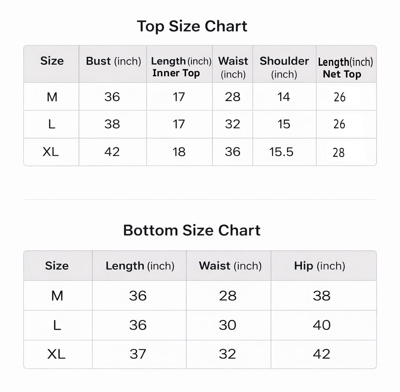Select bottom length 37 for size XL
This screenshot has height=392, width=400.
(x=137, y=354)
